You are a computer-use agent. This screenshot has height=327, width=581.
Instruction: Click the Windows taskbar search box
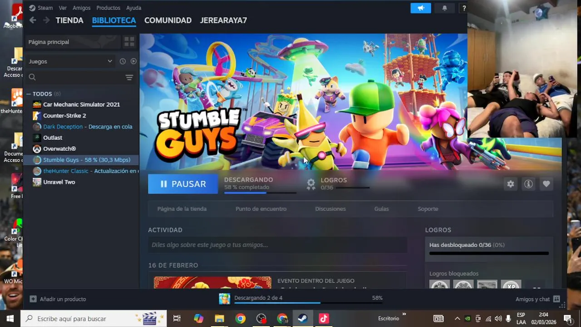tap(94, 318)
